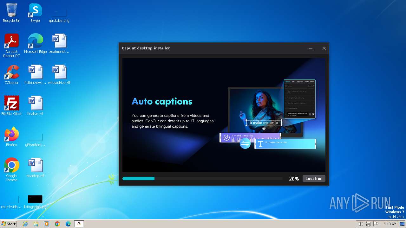This screenshot has width=406, height=228.
Task: Select the Google Chrome desktop shortcut
Action: 11,170
